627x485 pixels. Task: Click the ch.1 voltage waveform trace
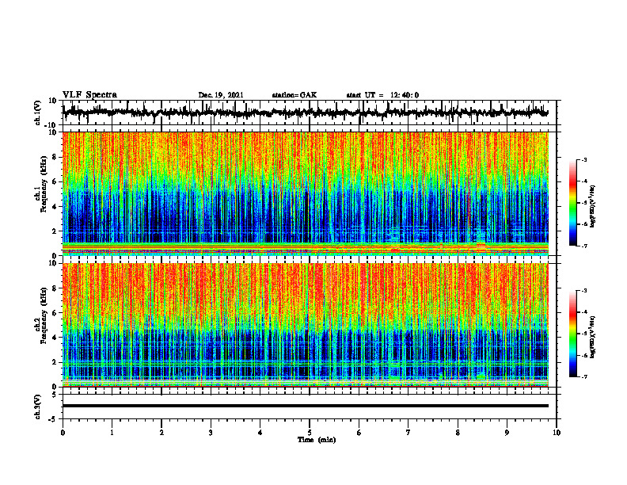305,113
